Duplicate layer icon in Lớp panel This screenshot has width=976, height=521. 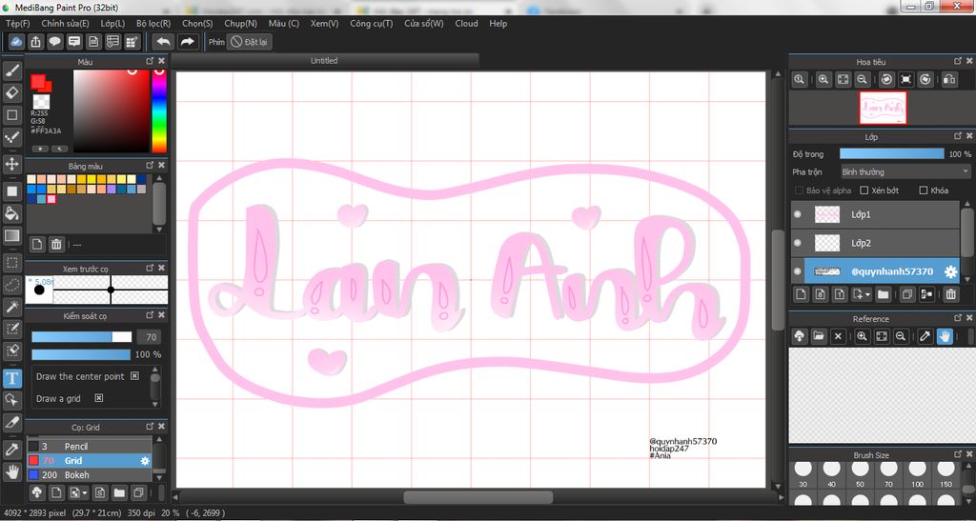(x=907, y=294)
